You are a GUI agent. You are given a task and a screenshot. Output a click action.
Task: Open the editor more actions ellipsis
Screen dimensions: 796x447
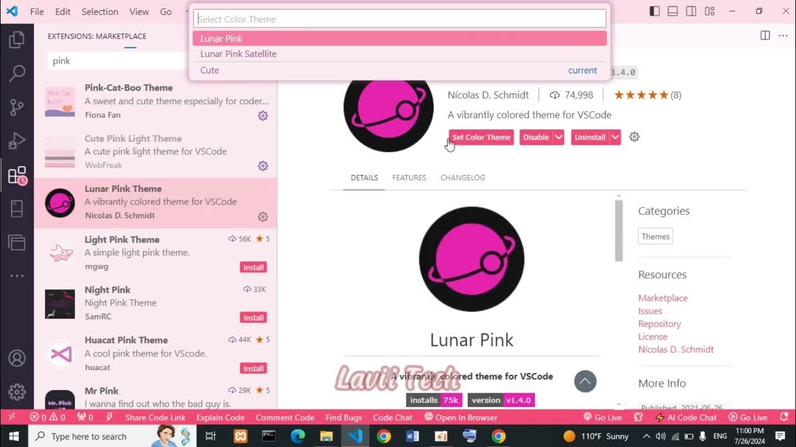point(783,35)
